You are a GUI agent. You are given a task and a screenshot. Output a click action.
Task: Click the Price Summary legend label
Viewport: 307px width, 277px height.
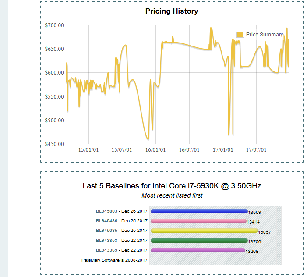[x=265, y=35]
